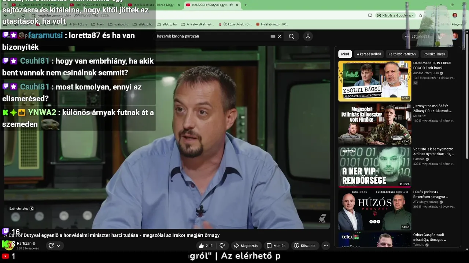Click the Telex.hu channel name
Screen dimensions: 469x263
(x=419, y=245)
